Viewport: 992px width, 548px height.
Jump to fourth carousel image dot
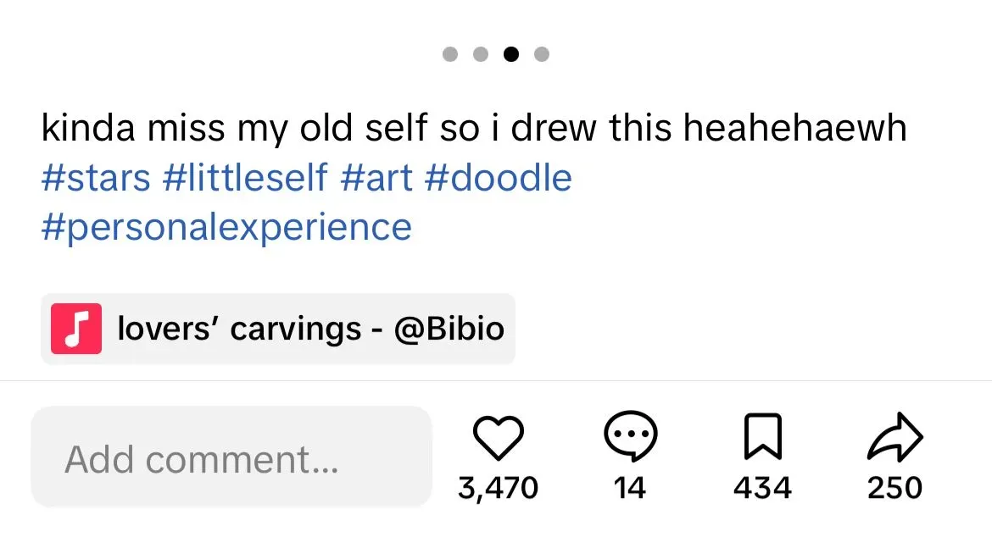[x=542, y=55]
